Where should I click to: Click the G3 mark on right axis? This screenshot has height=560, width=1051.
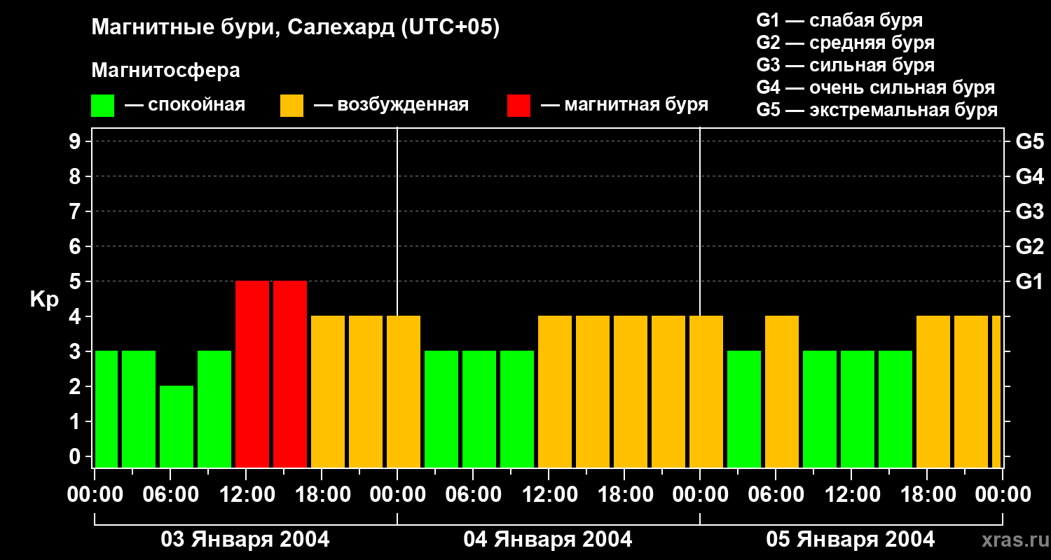click(x=1029, y=211)
